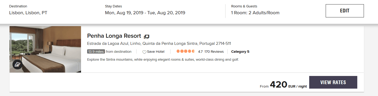Open the Penha Longa Resort title link

[114, 36]
